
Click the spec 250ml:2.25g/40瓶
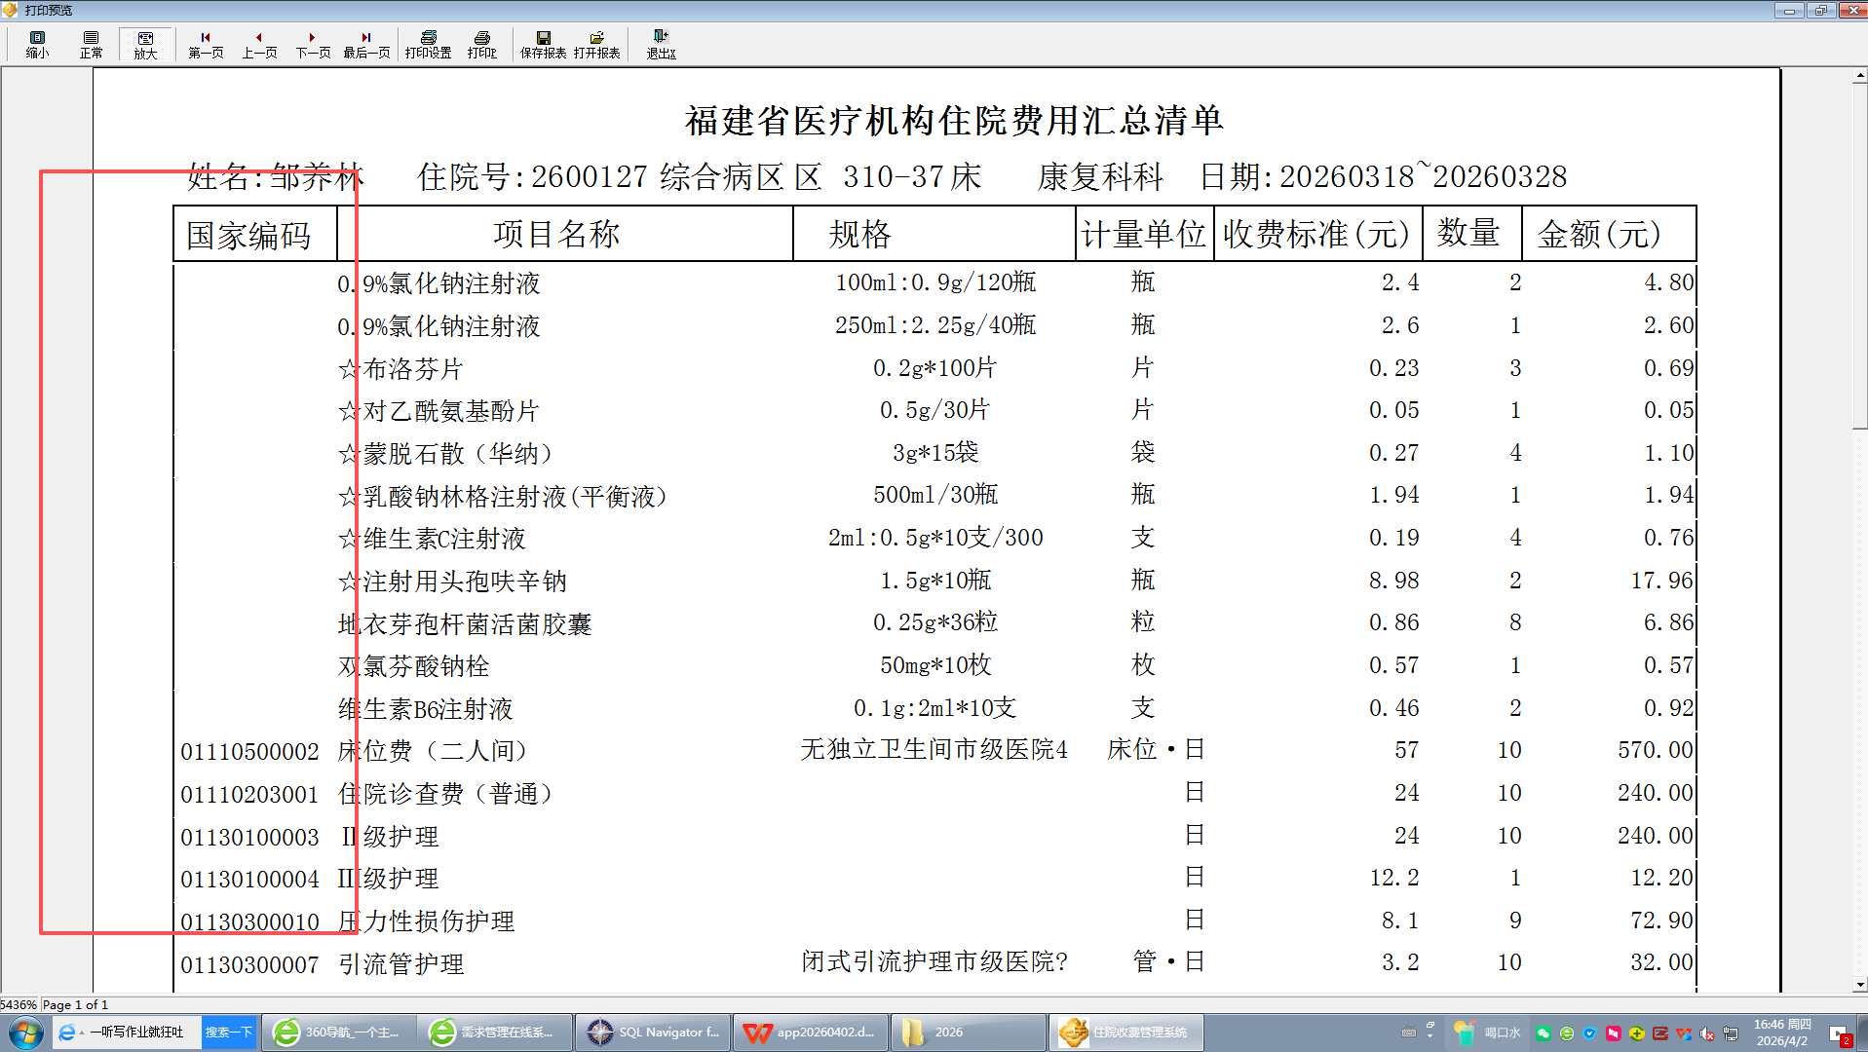(935, 324)
